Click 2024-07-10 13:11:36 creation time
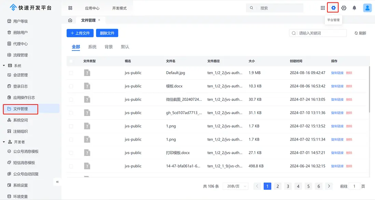The width and height of the screenshot is (375, 200). coord(308,113)
